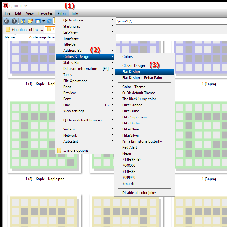This screenshot has height=227, width=227.
Task: Open the Network submenu
Action: (x=85, y=135)
